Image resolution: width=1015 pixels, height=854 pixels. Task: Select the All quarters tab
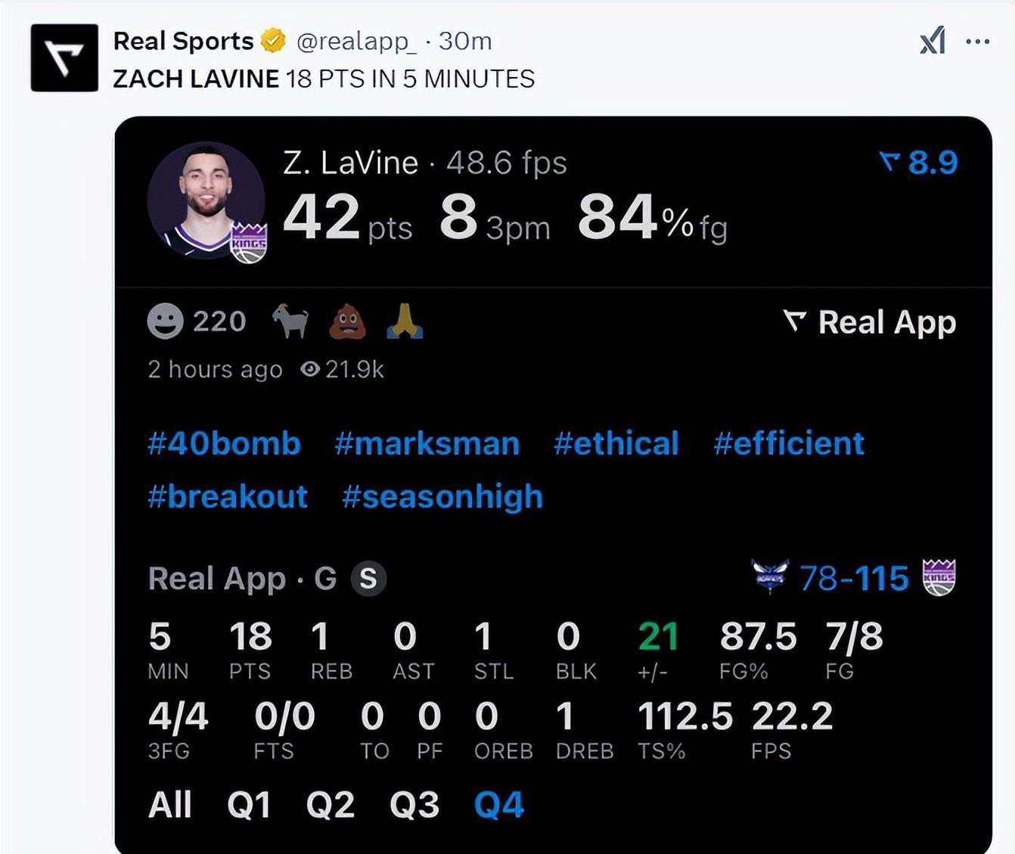click(x=170, y=805)
